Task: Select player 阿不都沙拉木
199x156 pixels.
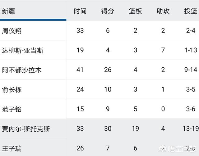Action: click(22, 70)
